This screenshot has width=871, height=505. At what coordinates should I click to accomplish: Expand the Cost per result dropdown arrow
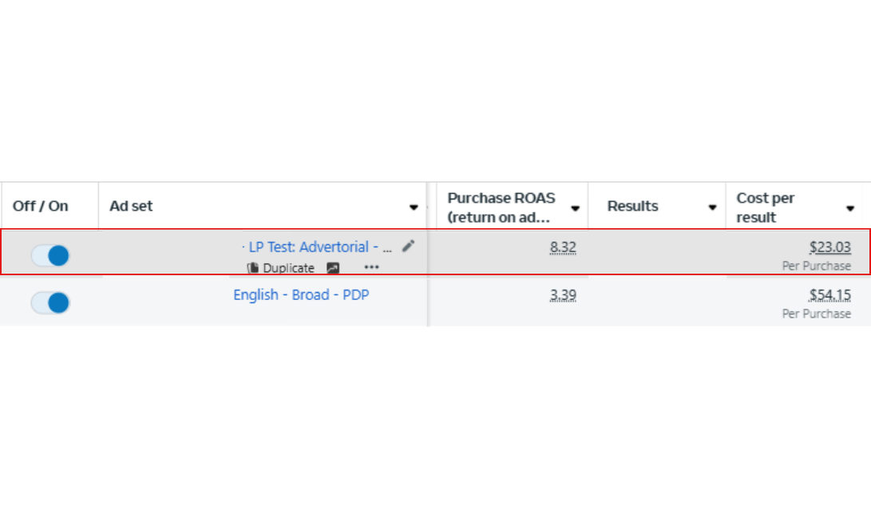[850, 208]
